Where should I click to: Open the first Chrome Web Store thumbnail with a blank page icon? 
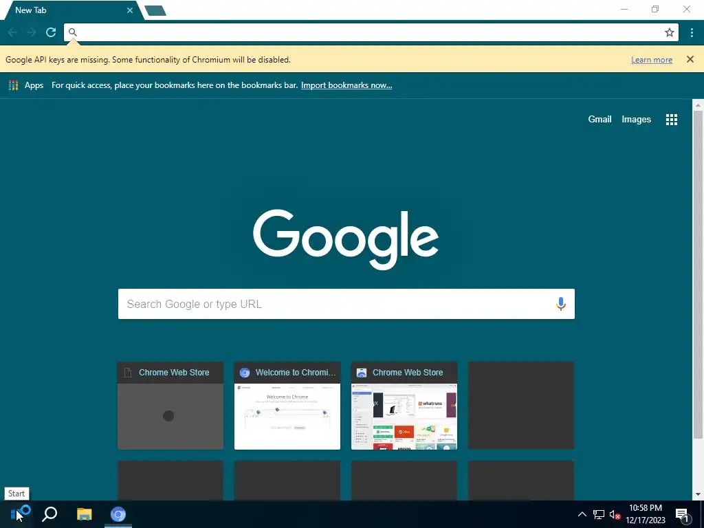click(170, 406)
